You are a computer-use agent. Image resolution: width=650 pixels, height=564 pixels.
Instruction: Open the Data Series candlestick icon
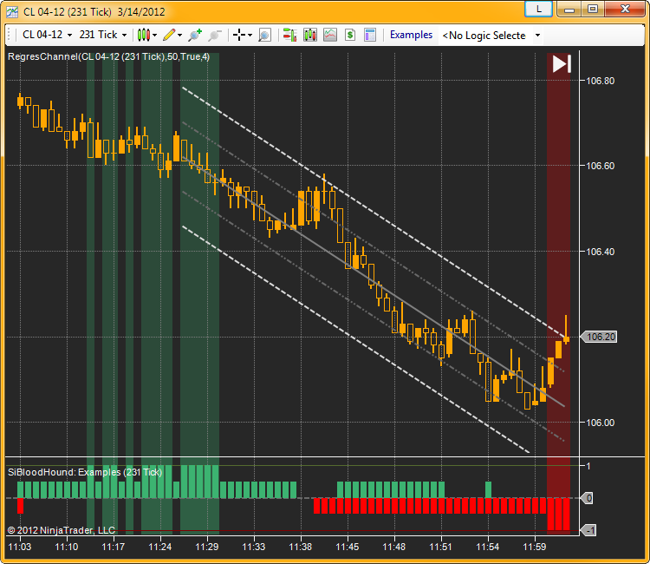309,35
